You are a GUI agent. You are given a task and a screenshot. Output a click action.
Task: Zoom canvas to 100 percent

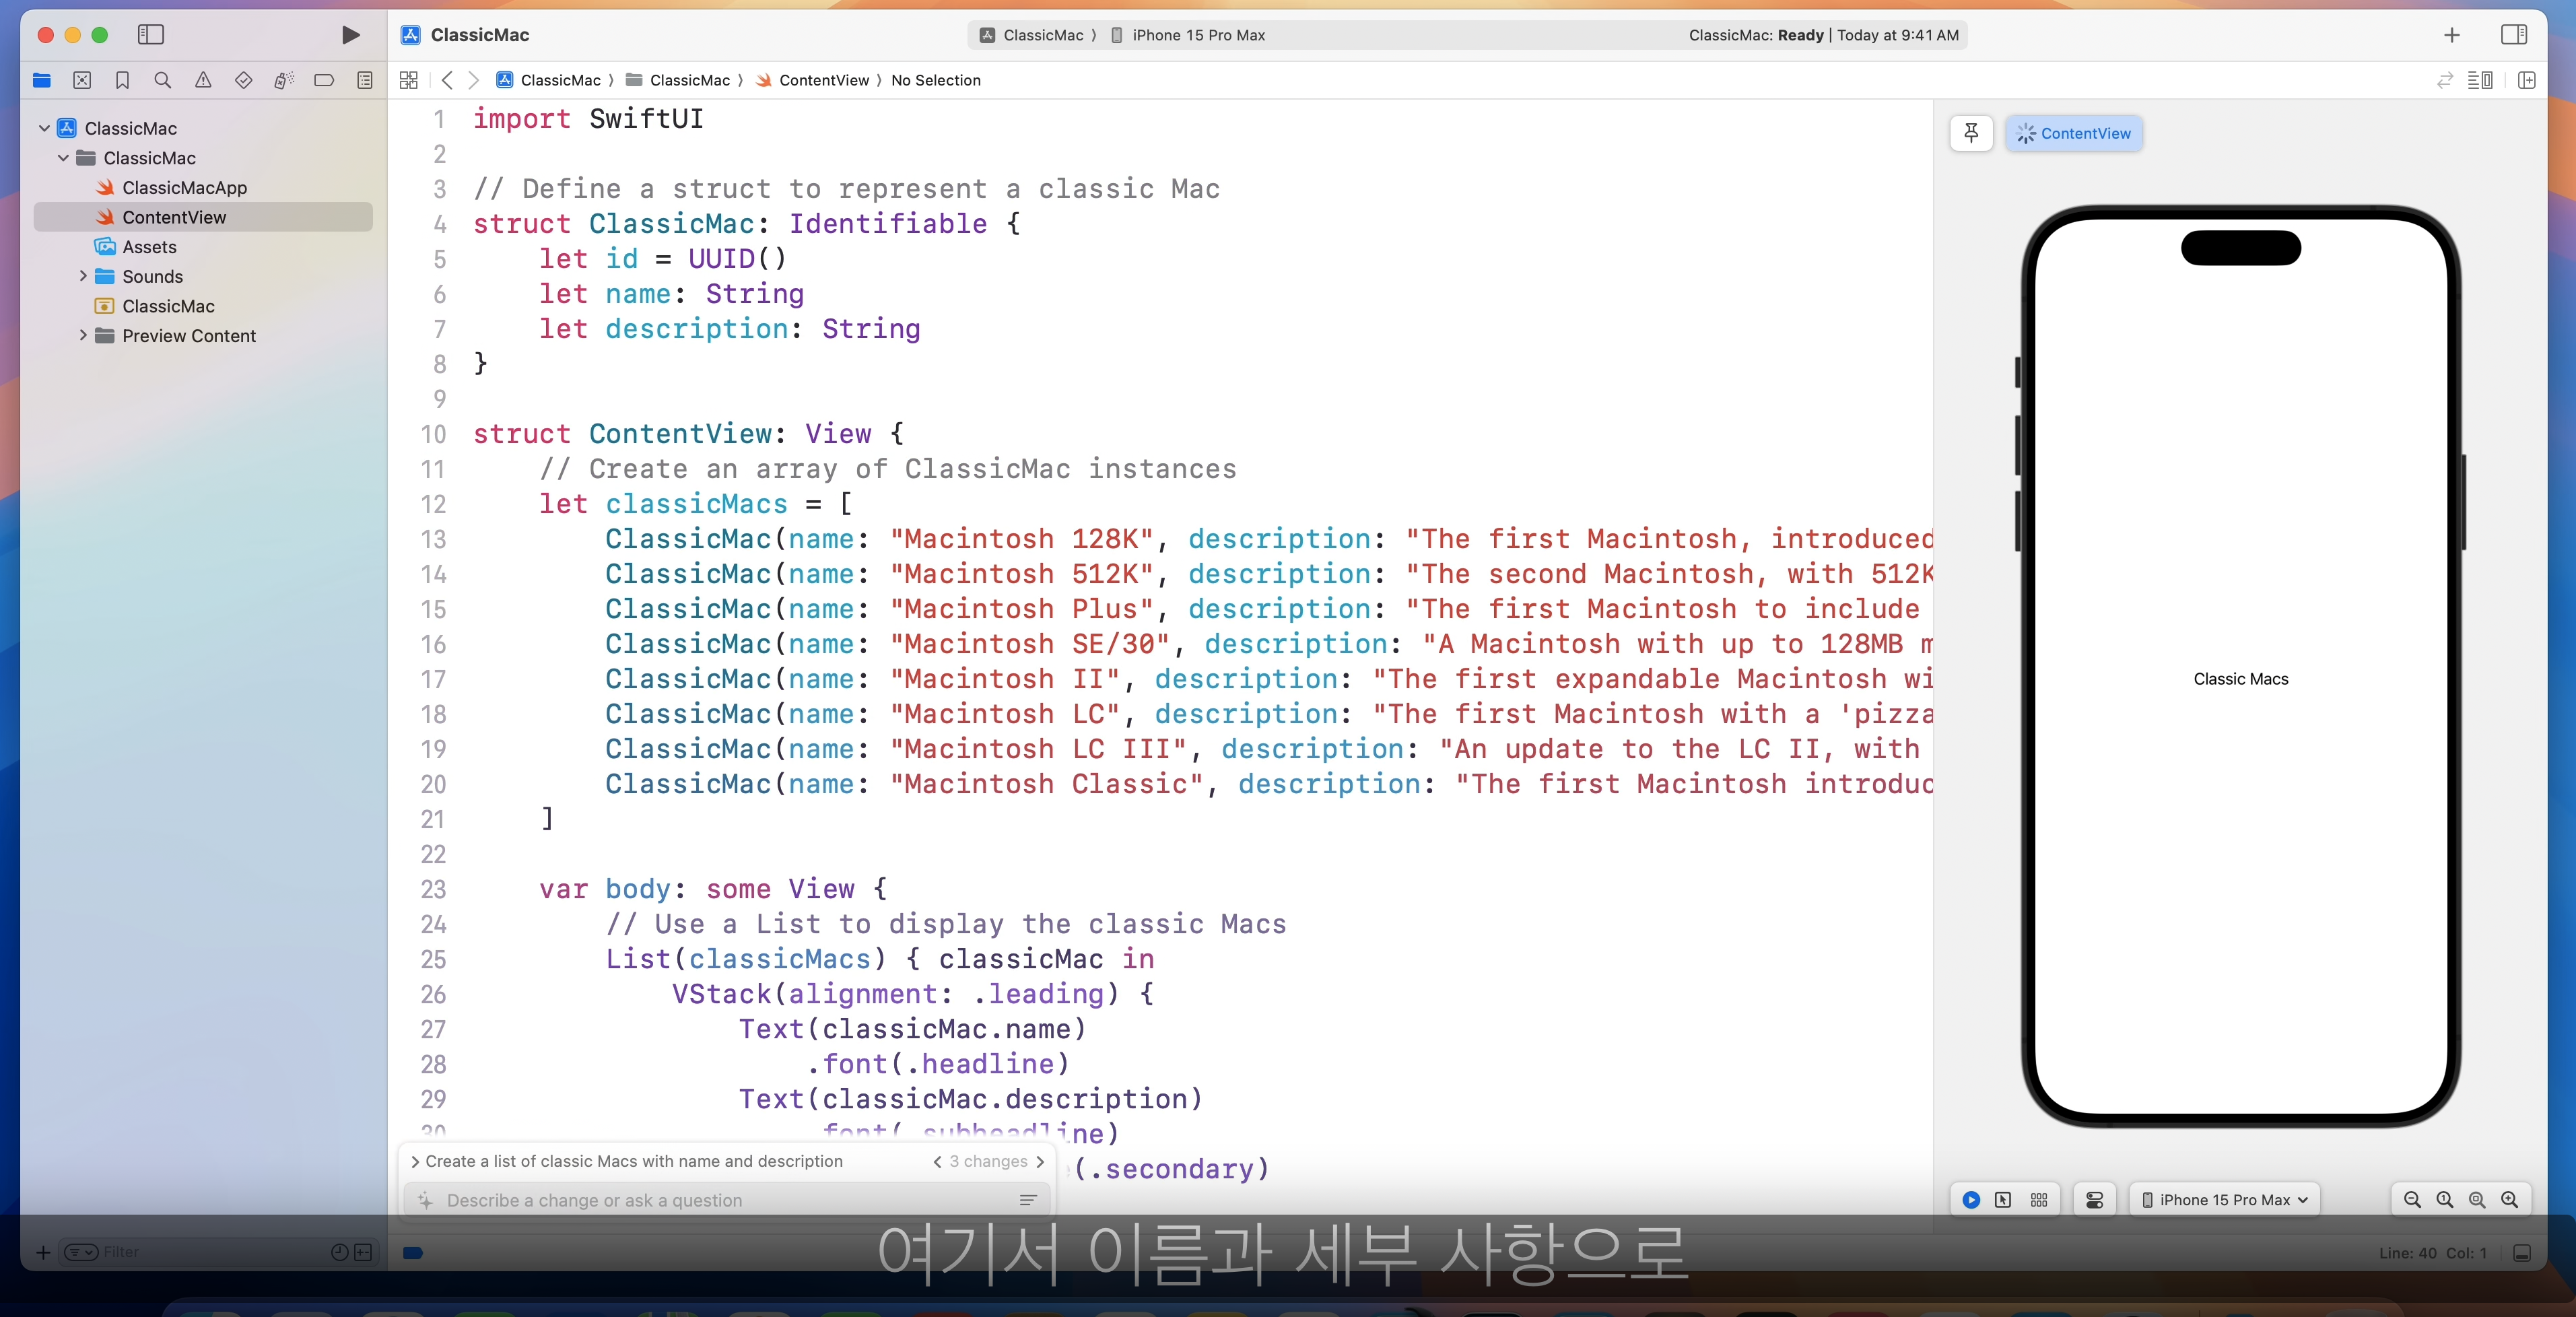tap(2444, 1200)
